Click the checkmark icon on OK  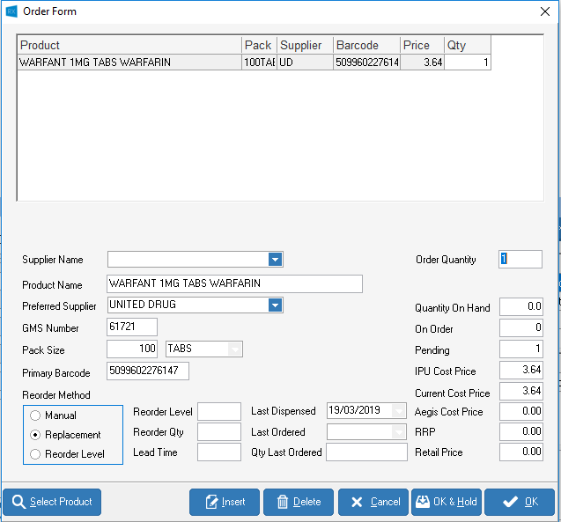coord(509,502)
